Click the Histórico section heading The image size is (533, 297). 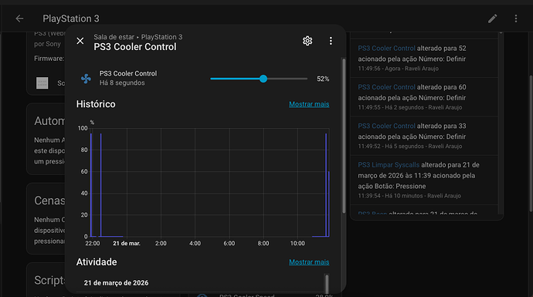point(96,104)
